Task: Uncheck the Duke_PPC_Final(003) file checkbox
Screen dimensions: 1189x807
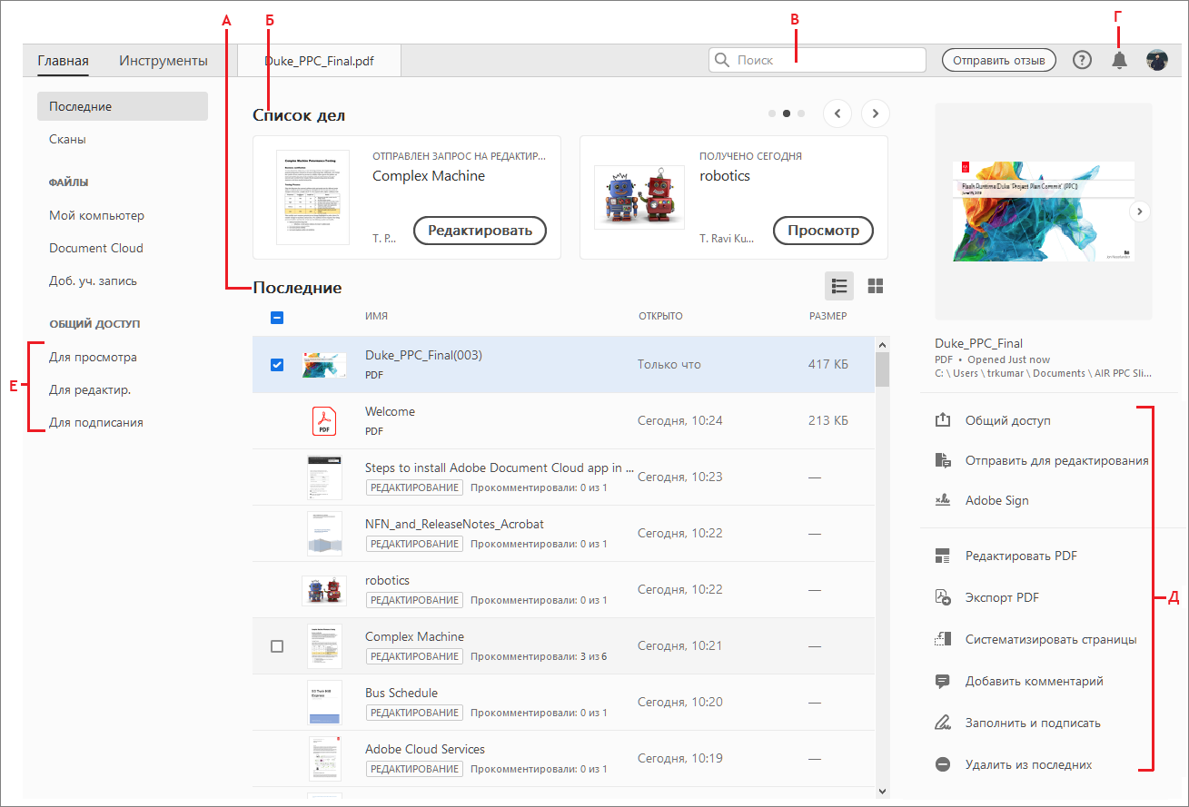Action: (x=277, y=365)
